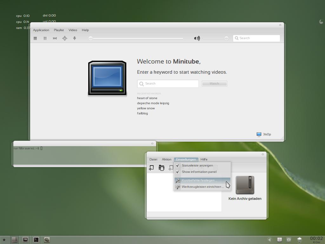Pause the video in Minitube

(45, 38)
